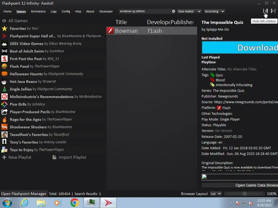Click the Shockwave Shockers icon
The width and height of the screenshot is (278, 208).
tap(4, 127)
